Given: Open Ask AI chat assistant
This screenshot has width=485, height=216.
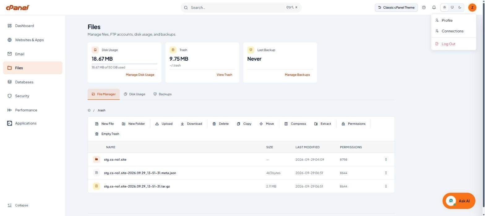Looking at the screenshot, I should [459, 201].
